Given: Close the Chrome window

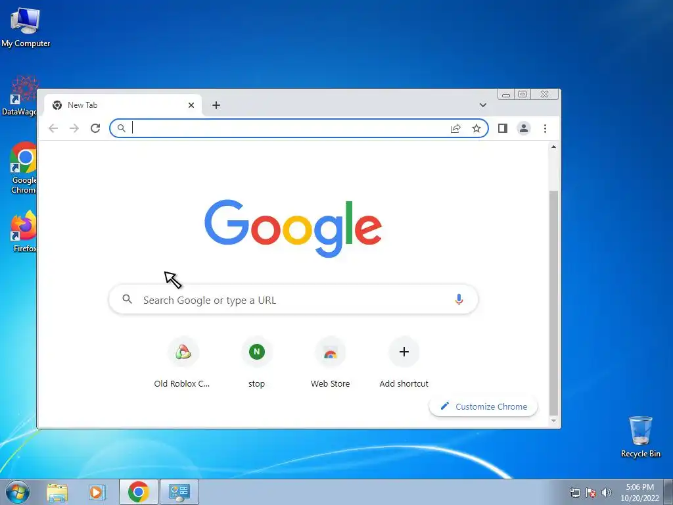Looking at the screenshot, I should click(545, 95).
